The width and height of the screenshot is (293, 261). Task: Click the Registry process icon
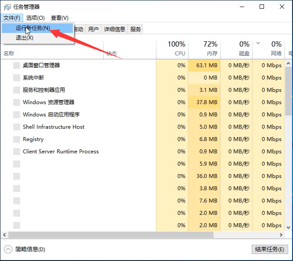pyautogui.click(x=17, y=139)
